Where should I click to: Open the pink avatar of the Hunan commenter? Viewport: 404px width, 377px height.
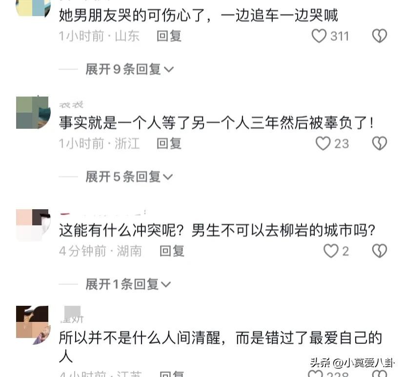pyautogui.click(x=33, y=225)
